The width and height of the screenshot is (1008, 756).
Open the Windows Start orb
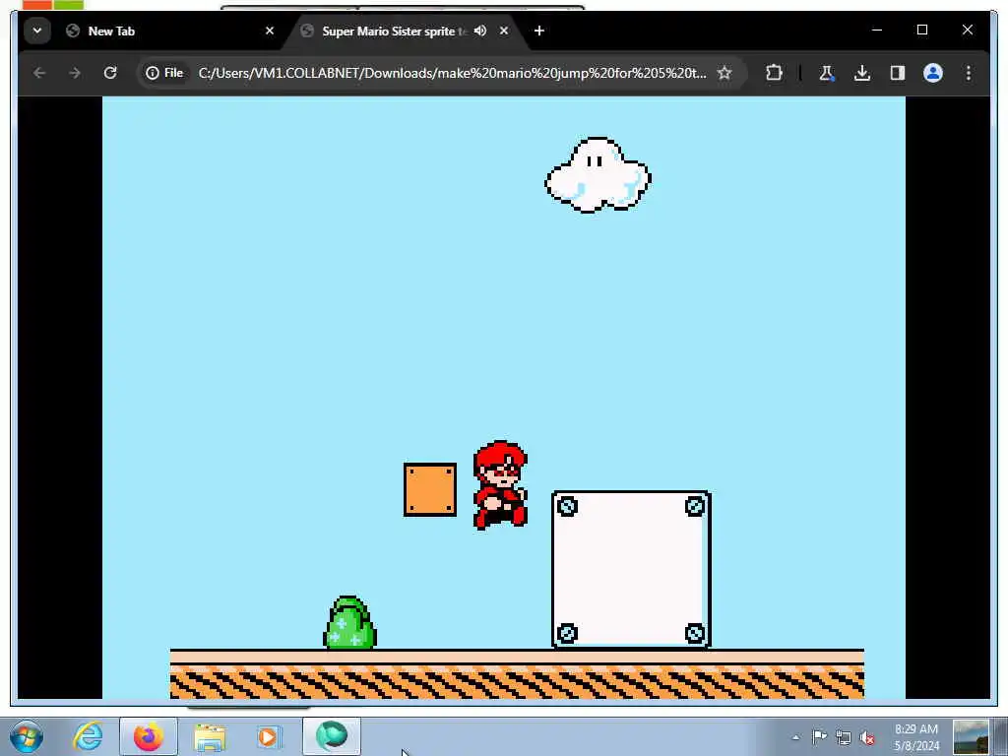pos(27,736)
